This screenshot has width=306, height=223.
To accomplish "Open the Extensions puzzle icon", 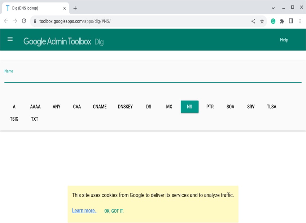I will (x=282, y=21).
